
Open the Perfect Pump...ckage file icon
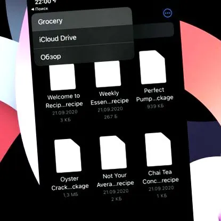coord(153,67)
